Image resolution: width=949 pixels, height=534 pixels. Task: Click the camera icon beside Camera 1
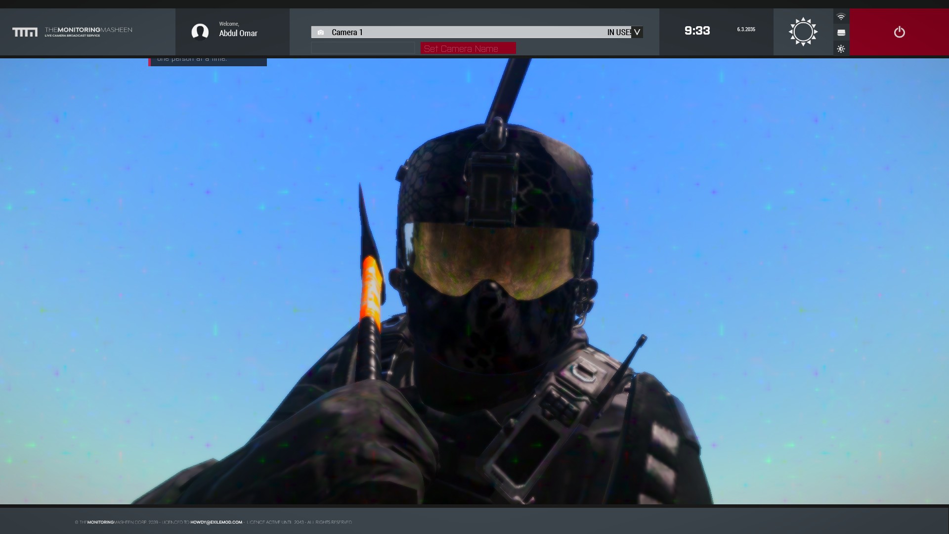tap(321, 33)
